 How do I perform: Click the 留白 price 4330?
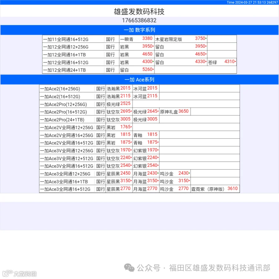[x=200, y=62]
